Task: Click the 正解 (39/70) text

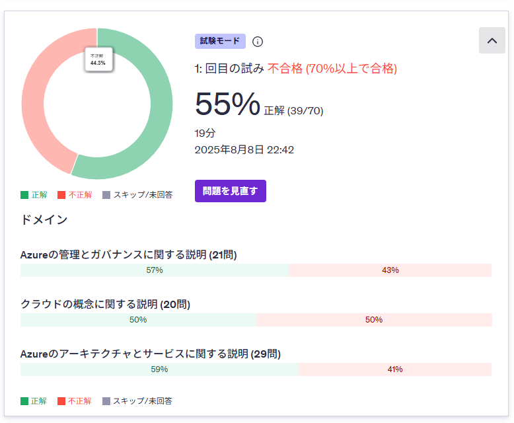Action: [294, 111]
